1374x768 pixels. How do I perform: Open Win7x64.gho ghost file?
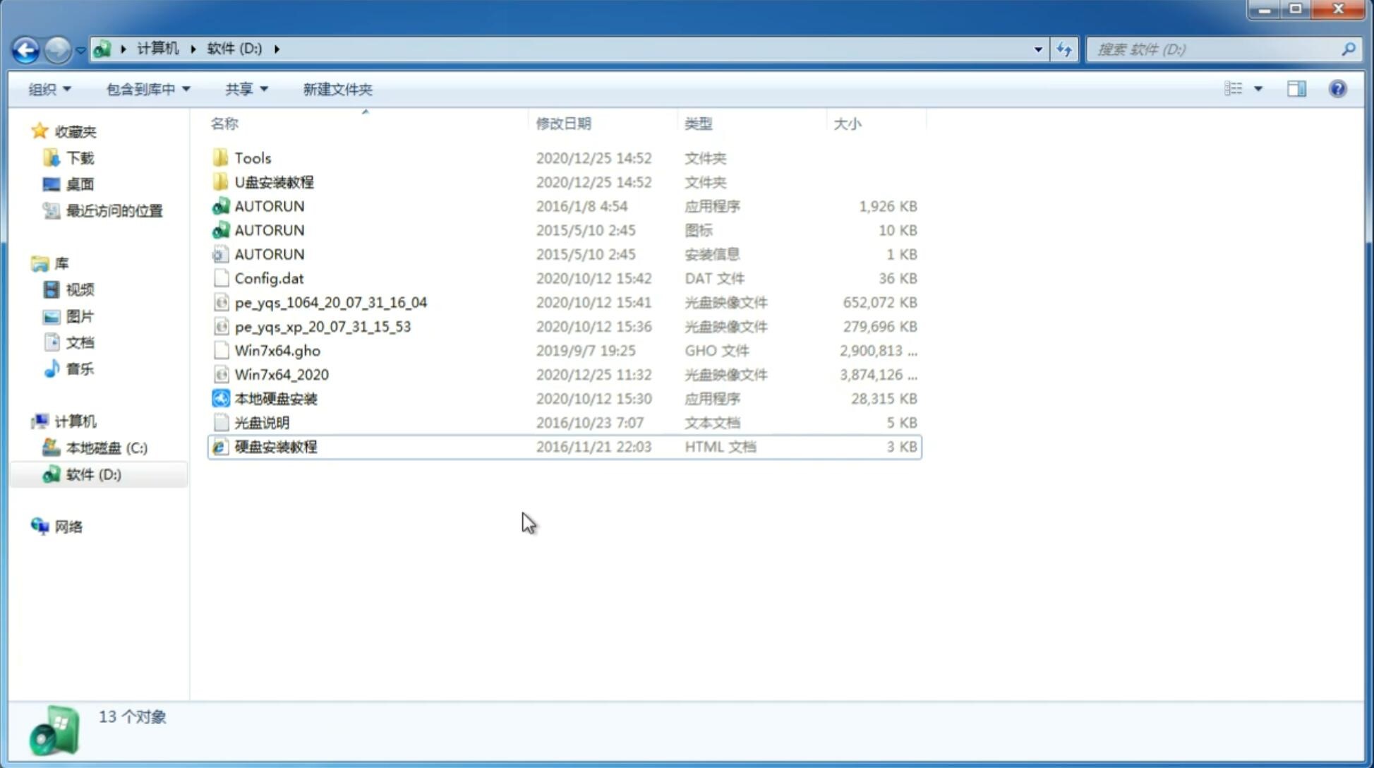(277, 350)
